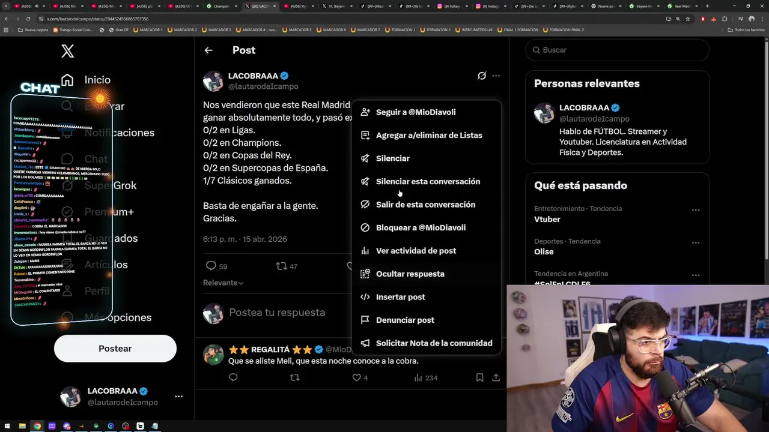Open Notificaciones in the sidebar
The image size is (769, 432).
click(120, 133)
